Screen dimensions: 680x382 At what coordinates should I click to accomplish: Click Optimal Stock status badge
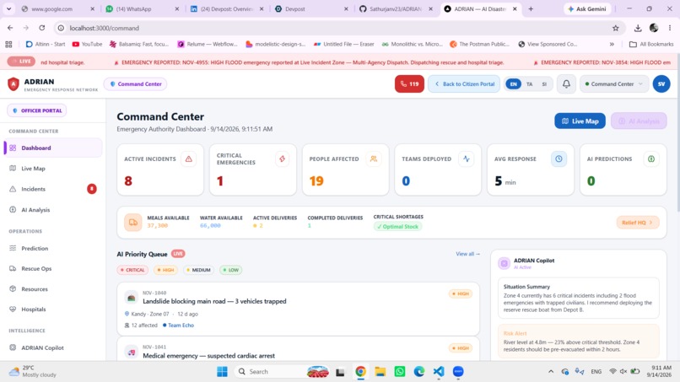click(x=397, y=226)
